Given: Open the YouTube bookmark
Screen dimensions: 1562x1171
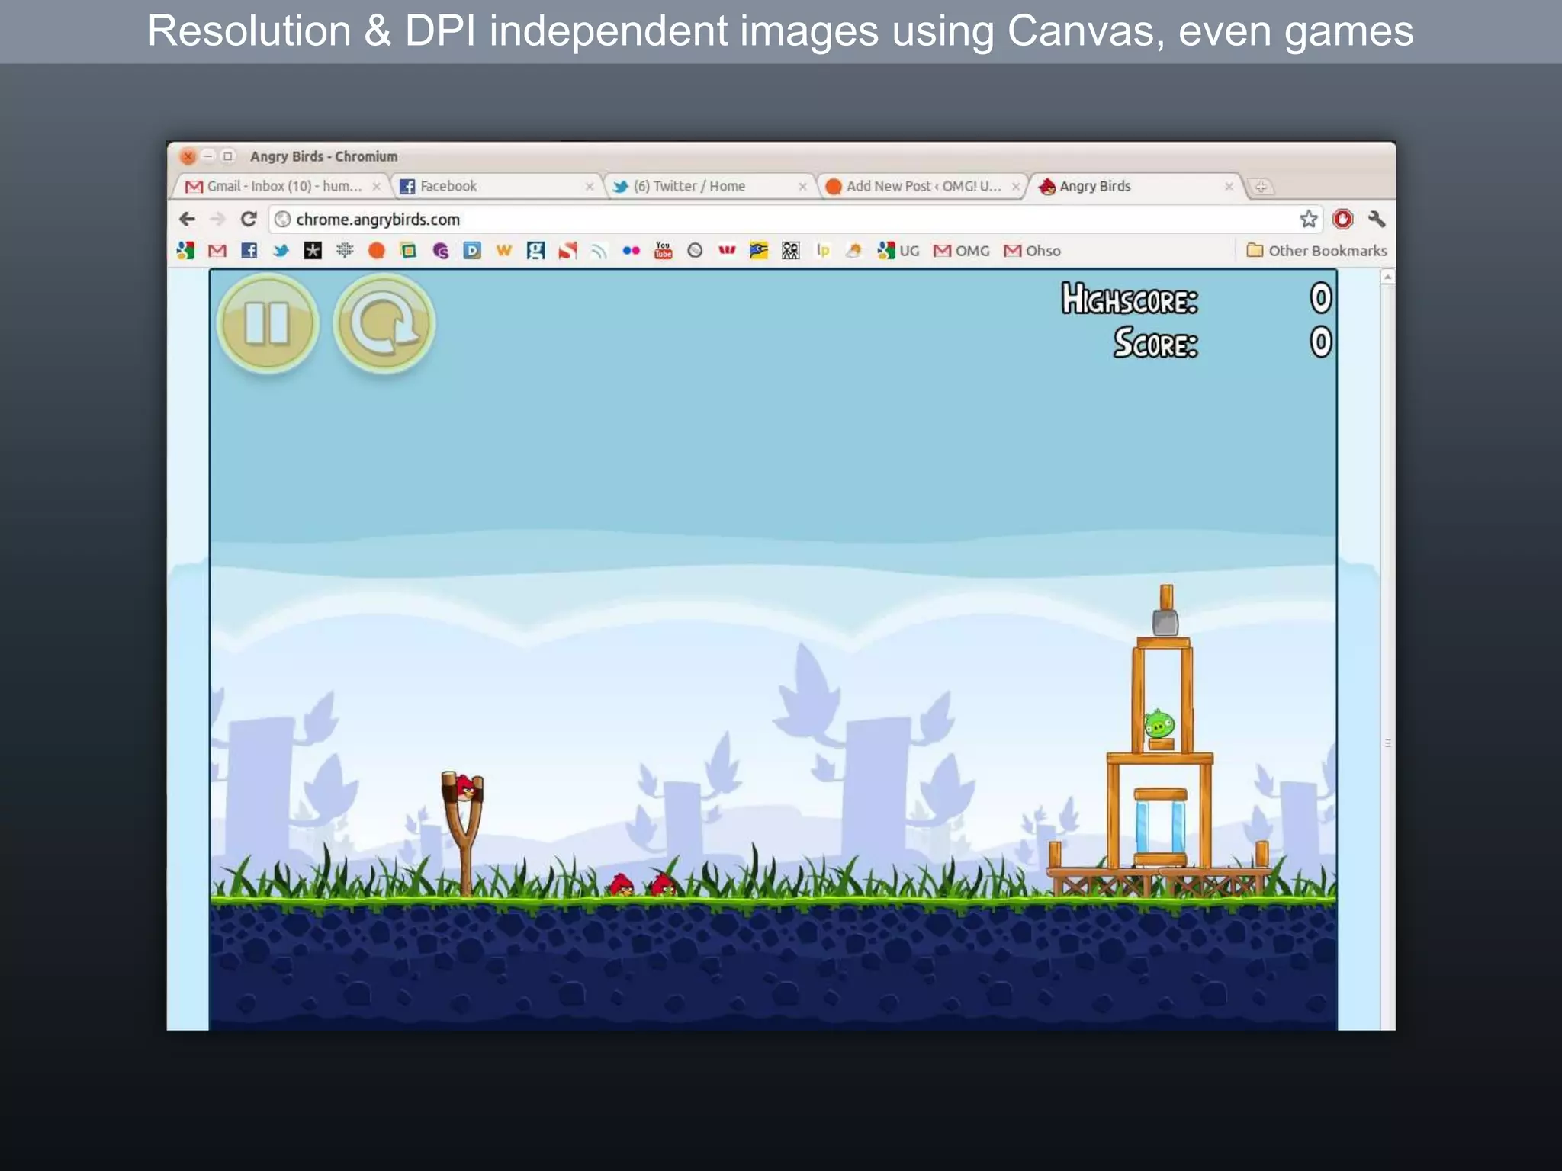Looking at the screenshot, I should 663,251.
